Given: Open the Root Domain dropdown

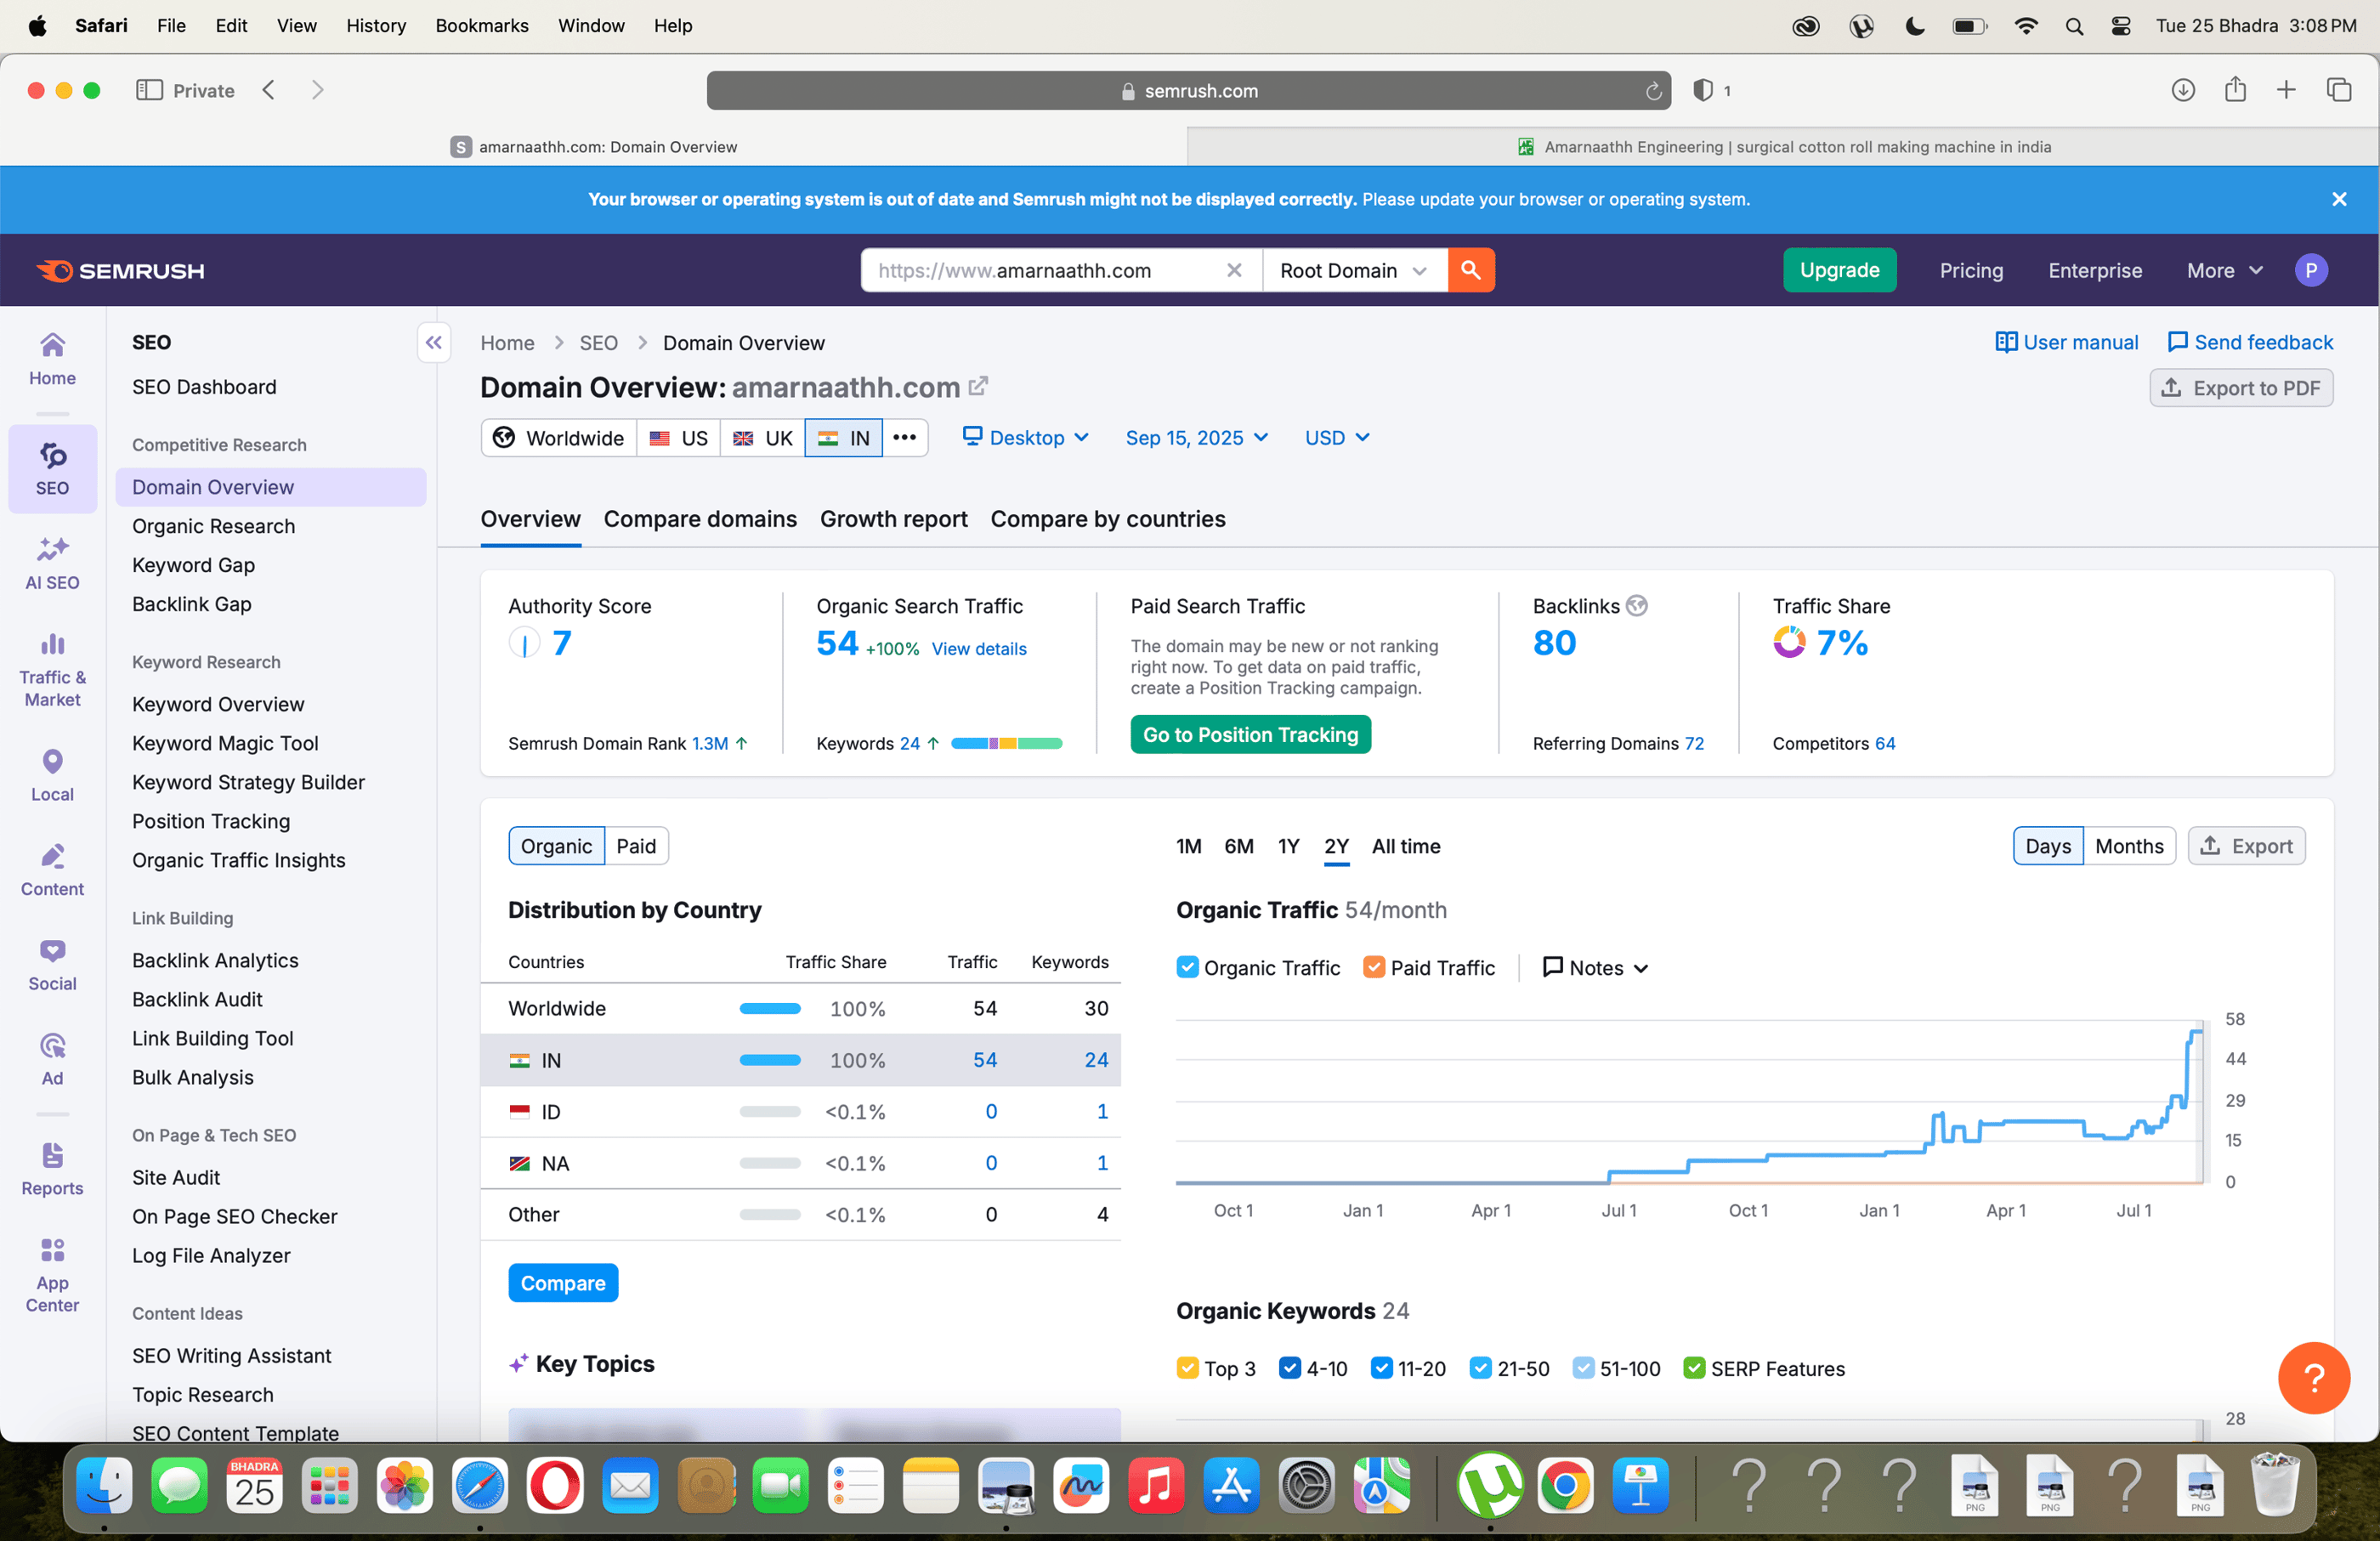Looking at the screenshot, I should click(1354, 270).
